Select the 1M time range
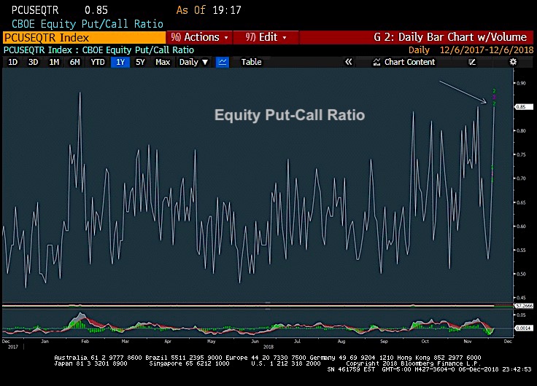Image resolution: width=537 pixels, height=386 pixels. click(x=54, y=62)
